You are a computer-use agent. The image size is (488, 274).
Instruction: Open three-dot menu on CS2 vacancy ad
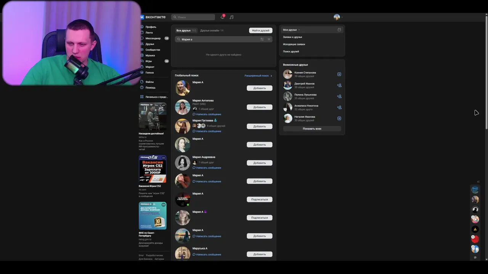click(164, 157)
